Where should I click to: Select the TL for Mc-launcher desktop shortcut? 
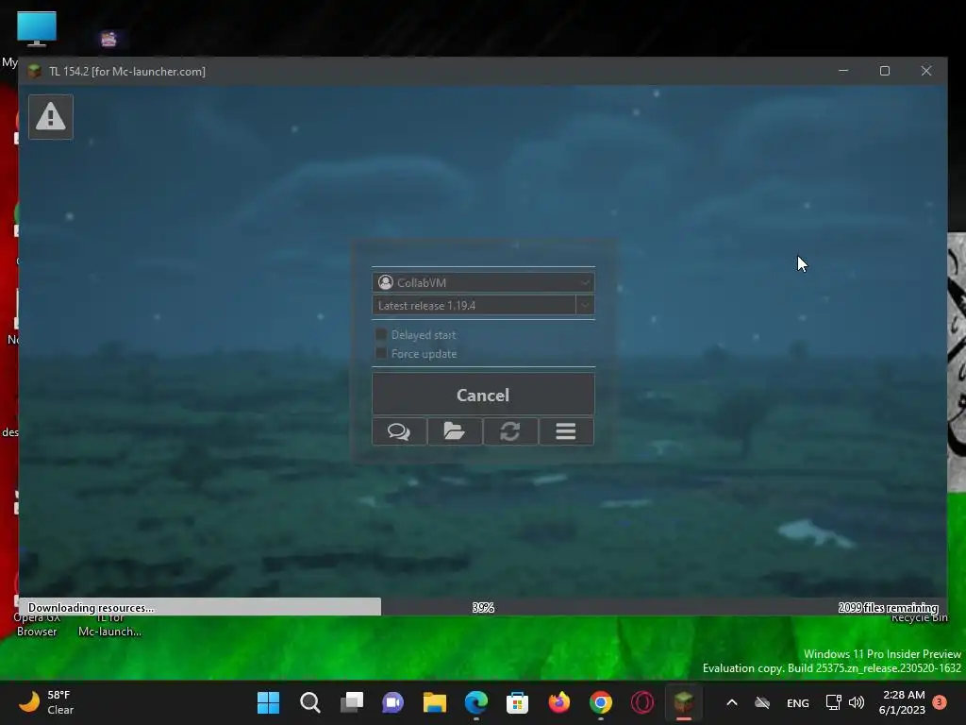tap(109, 624)
